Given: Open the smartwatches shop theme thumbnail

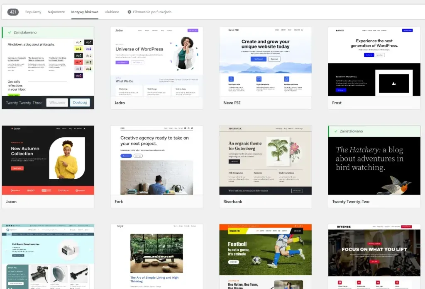Looking at the screenshot, I should coord(48,257).
